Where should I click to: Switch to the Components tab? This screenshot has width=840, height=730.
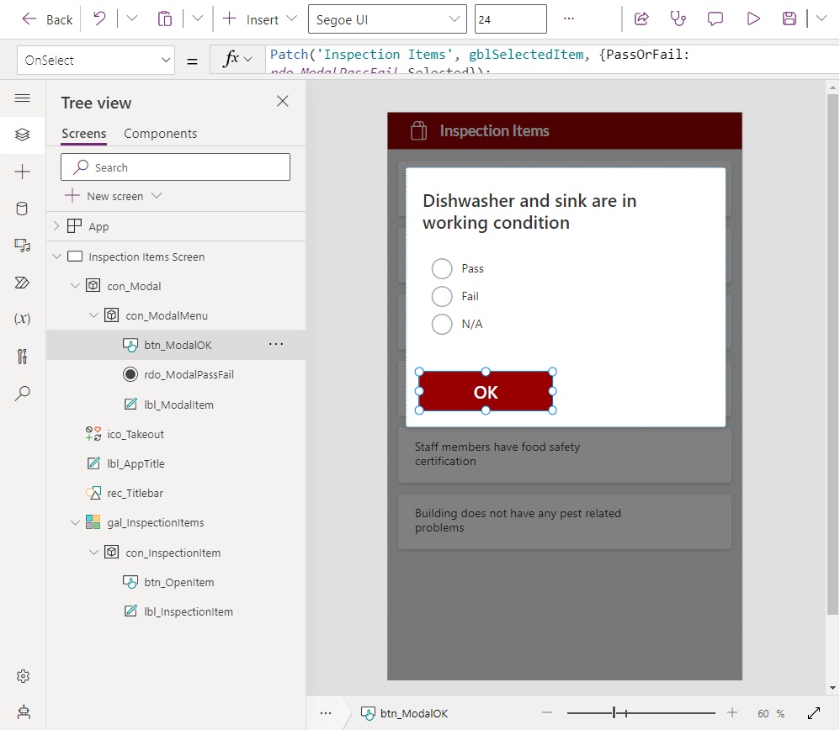click(x=160, y=133)
